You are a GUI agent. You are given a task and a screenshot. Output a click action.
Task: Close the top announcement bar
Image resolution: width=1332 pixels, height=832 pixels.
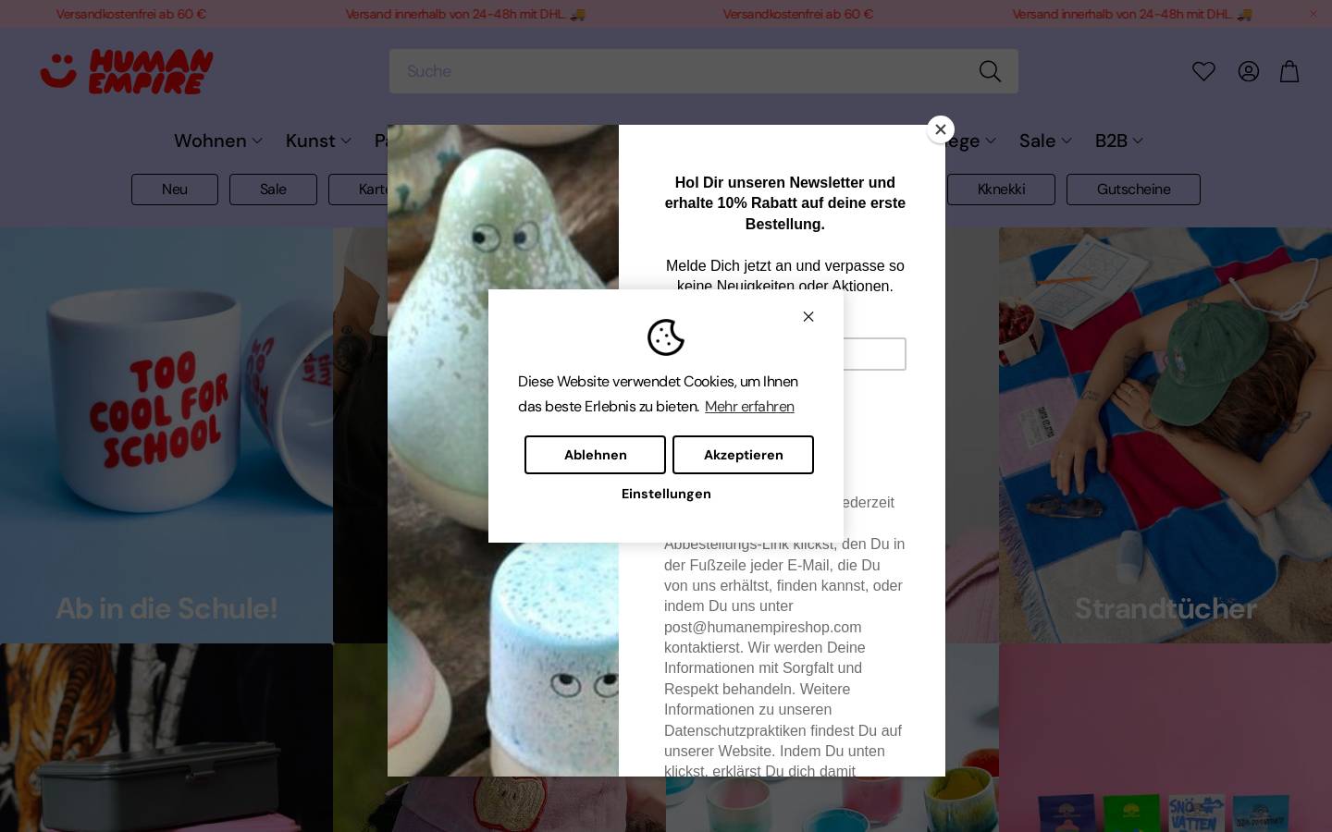point(1313,14)
